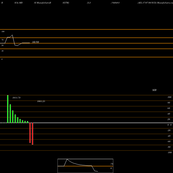
Task: Click the RSI line peak near the 100 level
Action: coord(12,35)
